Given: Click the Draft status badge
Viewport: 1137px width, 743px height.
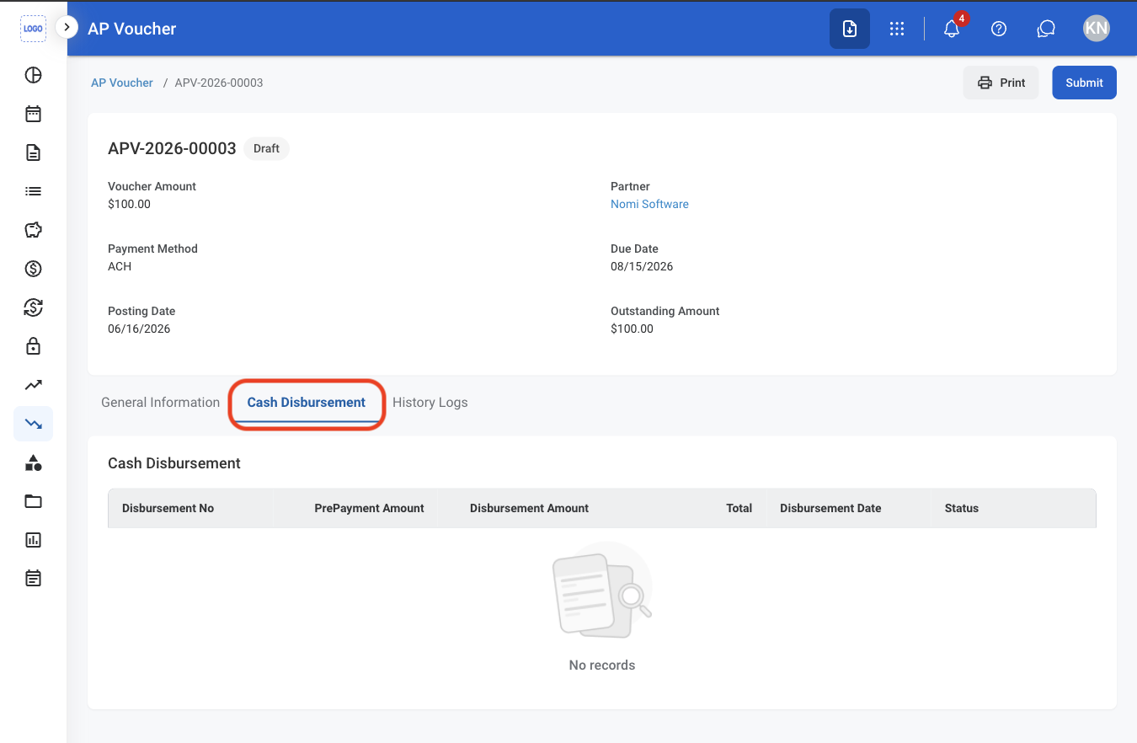Looking at the screenshot, I should coord(266,148).
